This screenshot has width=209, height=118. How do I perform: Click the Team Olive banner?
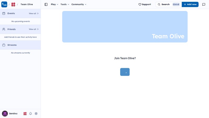click(125, 27)
